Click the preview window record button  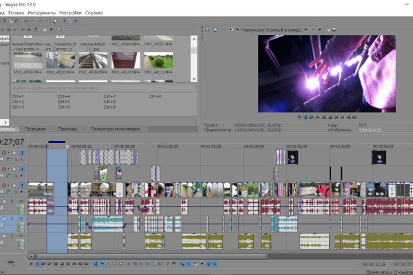pyautogui.click(x=299, y=118)
